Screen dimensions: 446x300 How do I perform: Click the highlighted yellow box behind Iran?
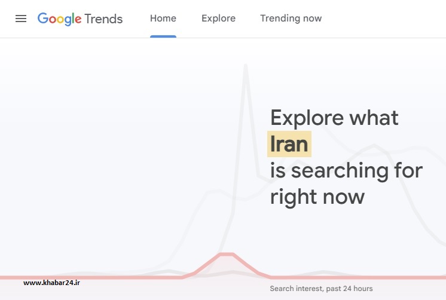click(x=289, y=144)
